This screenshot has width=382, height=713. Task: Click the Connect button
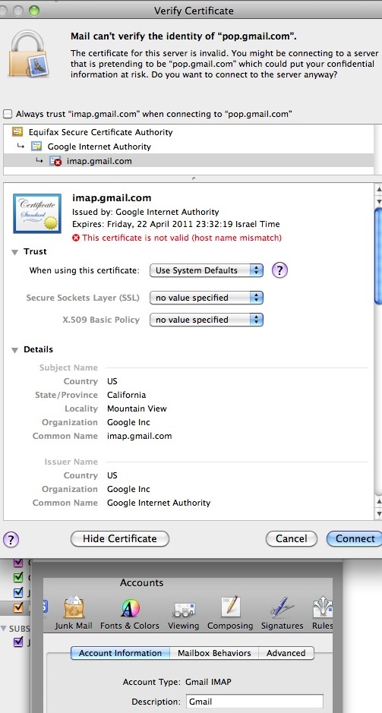(x=354, y=539)
